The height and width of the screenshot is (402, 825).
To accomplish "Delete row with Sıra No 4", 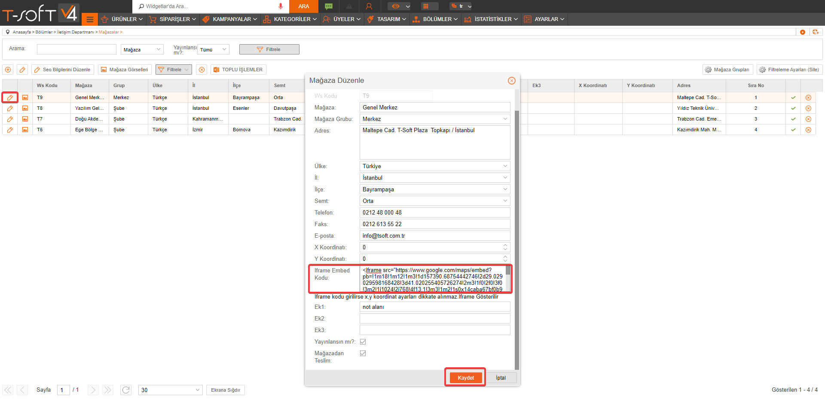I will (808, 130).
